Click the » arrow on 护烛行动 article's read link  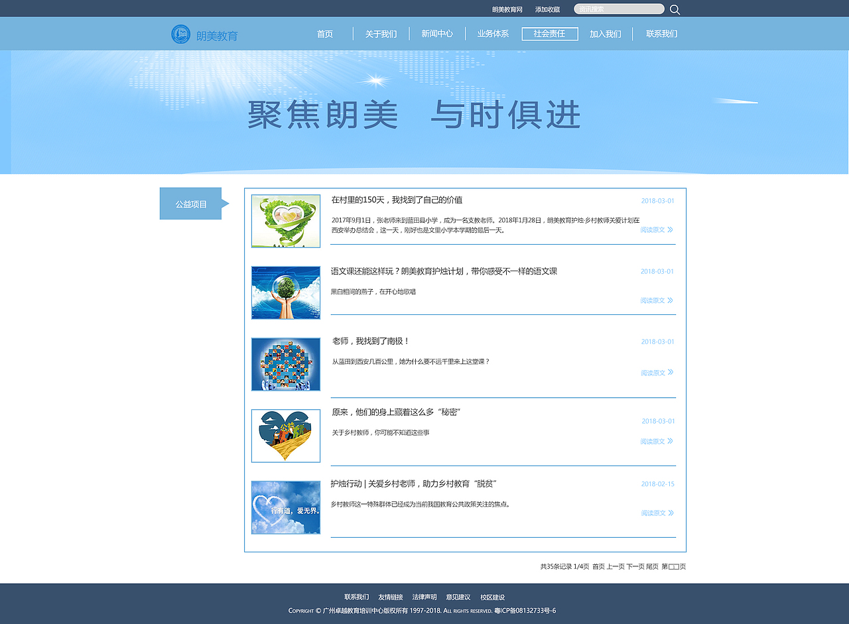(x=672, y=513)
